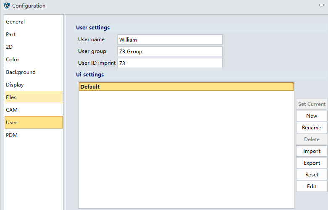Open the PDM settings category
Image resolution: width=328 pixels, height=210 pixels.
click(34, 135)
